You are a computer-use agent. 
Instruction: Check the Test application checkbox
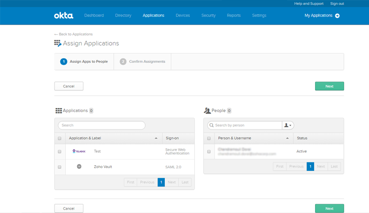click(60, 152)
